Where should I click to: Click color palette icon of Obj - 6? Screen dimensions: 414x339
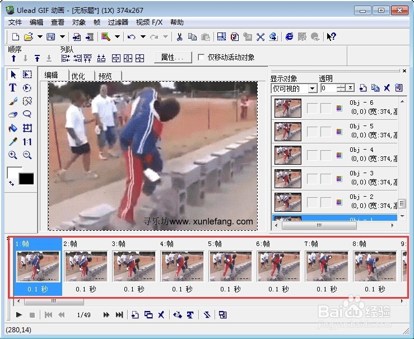[x=339, y=108]
